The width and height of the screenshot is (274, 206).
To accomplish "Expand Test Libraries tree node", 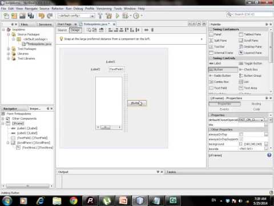I will (9, 58).
